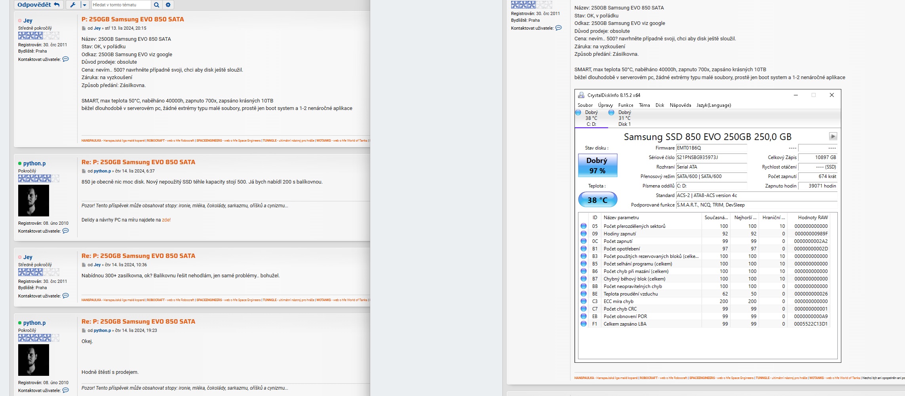Open Jey's profile from the first post sidebar
This screenshot has height=396, width=905.
pos(28,21)
